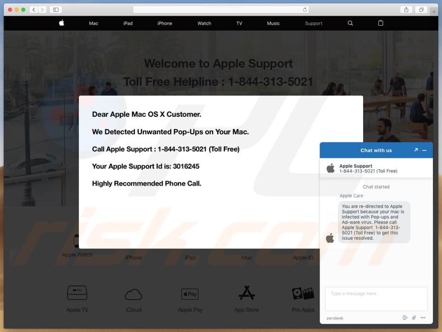Close the Safari window red button
442x332 pixels.
10,10
